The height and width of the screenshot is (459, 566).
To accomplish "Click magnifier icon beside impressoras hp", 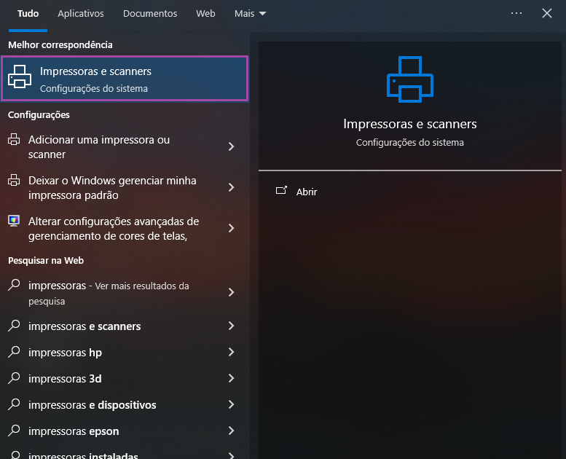I will point(14,352).
